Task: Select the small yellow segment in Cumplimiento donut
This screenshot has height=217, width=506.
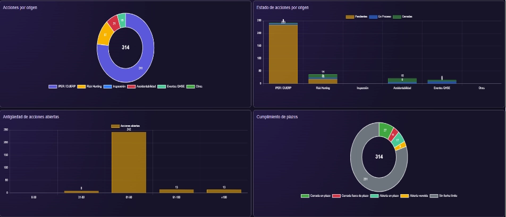Action: pos(400,146)
